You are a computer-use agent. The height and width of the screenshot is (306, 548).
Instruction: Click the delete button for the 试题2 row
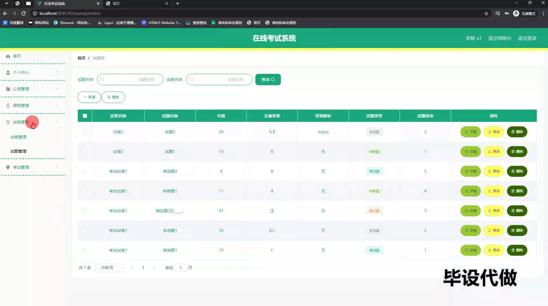pyautogui.click(x=517, y=132)
